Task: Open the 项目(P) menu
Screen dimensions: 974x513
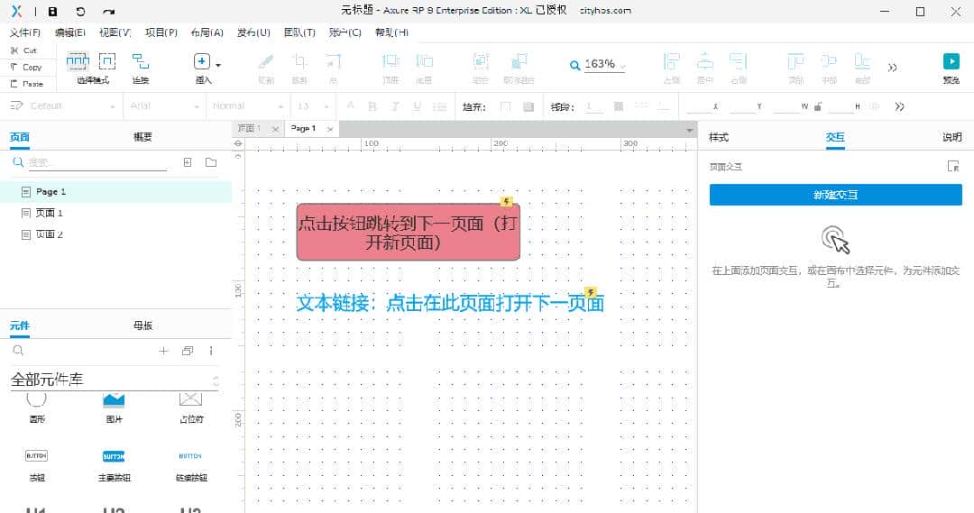Action: (x=161, y=32)
